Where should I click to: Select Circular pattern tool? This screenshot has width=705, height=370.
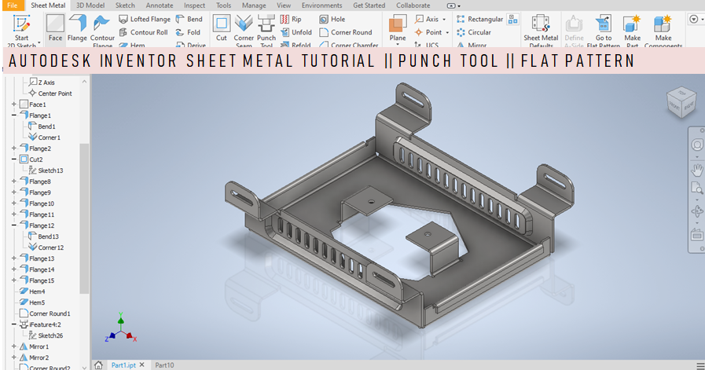[x=473, y=32]
